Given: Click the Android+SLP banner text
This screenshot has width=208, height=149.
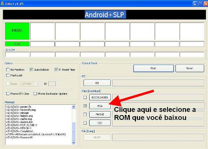Looking at the screenshot, I should point(105,15).
